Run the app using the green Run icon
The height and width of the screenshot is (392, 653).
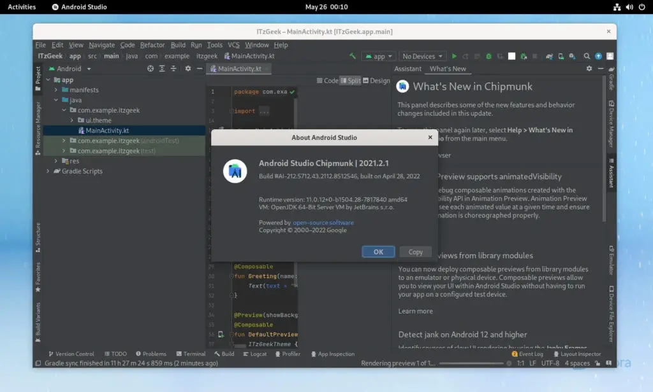[454, 56]
